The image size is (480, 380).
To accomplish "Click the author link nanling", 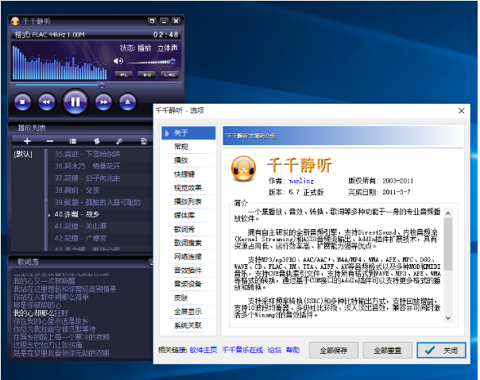I will (x=301, y=181).
